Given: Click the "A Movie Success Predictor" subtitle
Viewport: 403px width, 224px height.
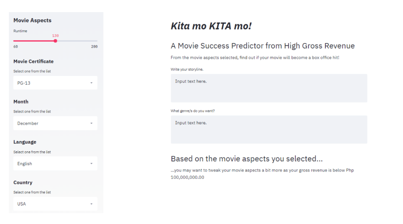Looking at the screenshot, I should 262,46.
